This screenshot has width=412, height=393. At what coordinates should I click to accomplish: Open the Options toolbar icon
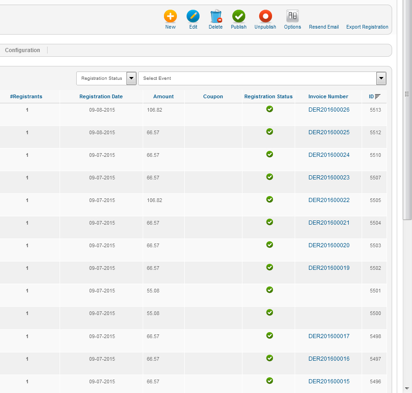point(292,17)
